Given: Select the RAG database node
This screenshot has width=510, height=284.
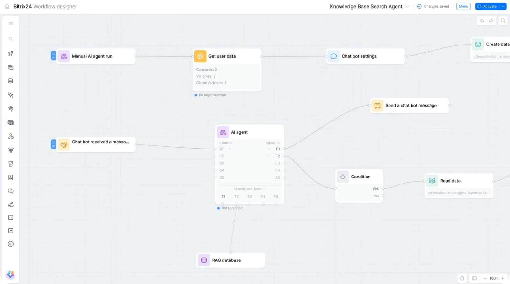Looking at the screenshot, I should pyautogui.click(x=231, y=260).
